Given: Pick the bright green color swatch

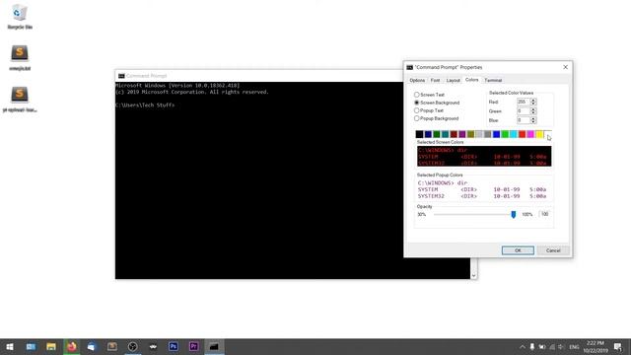Looking at the screenshot, I should 505,134.
